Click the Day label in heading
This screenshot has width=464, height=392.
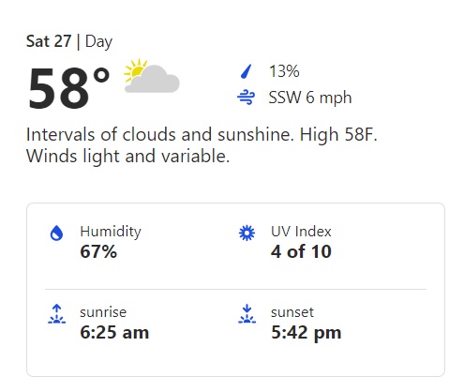coord(98,42)
